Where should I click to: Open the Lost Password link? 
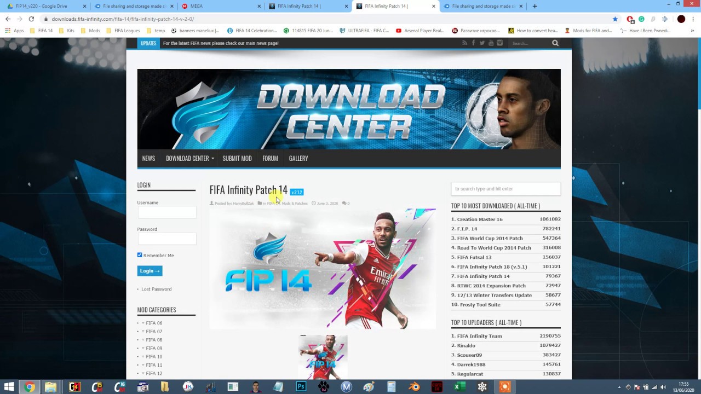pyautogui.click(x=157, y=289)
